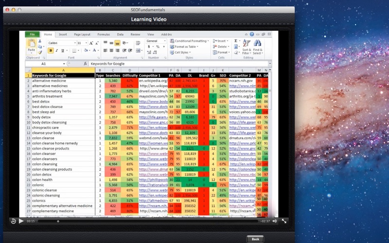Toggle Italic formatting button
This screenshot has height=243, width=389.
click(x=57, y=51)
